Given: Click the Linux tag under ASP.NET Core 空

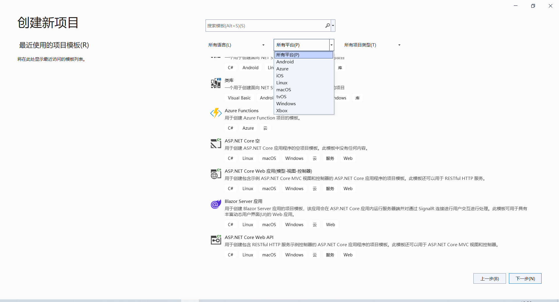Looking at the screenshot, I should point(248,158).
